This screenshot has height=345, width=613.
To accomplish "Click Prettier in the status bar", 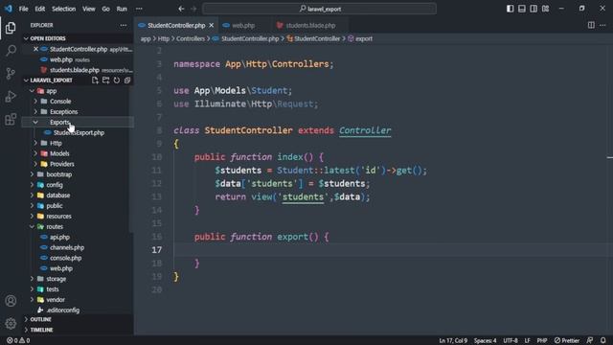I will [x=567, y=340].
